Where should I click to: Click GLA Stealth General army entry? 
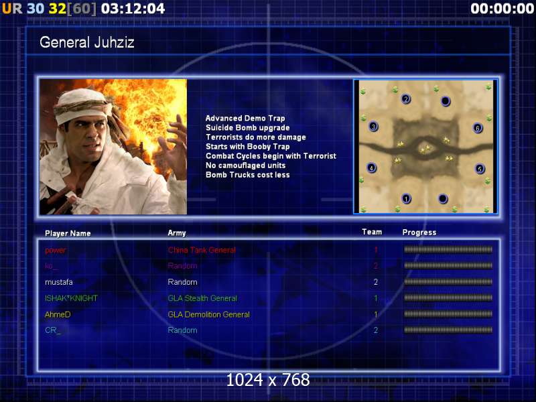tap(202, 298)
